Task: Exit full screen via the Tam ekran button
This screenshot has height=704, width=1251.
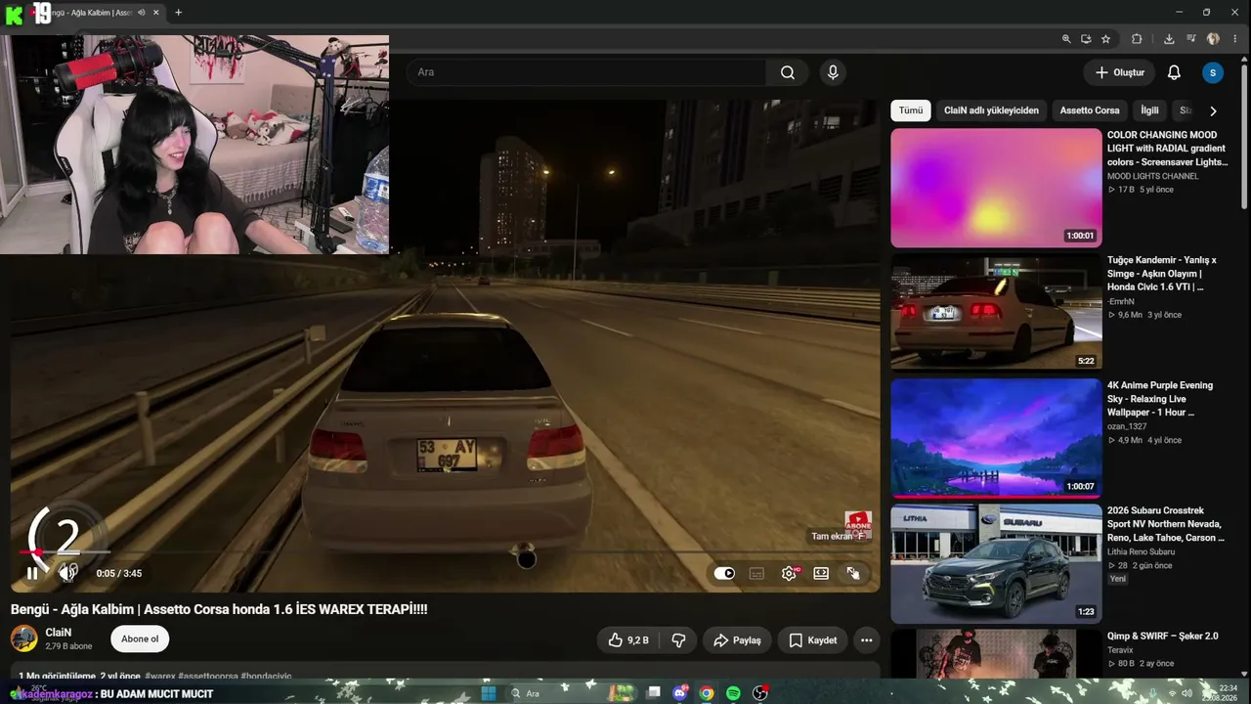Action: pos(853,574)
